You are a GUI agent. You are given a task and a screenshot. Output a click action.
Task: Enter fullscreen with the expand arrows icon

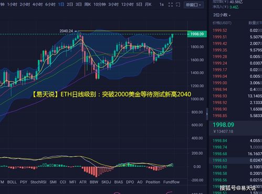coord(171,5)
